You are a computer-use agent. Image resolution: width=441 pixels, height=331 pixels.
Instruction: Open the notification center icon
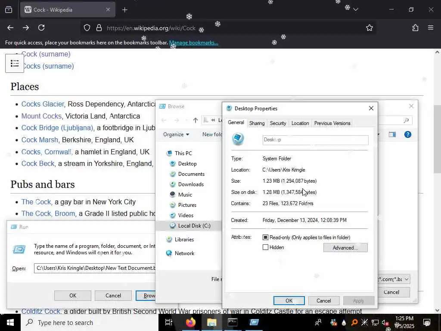pos(427,322)
